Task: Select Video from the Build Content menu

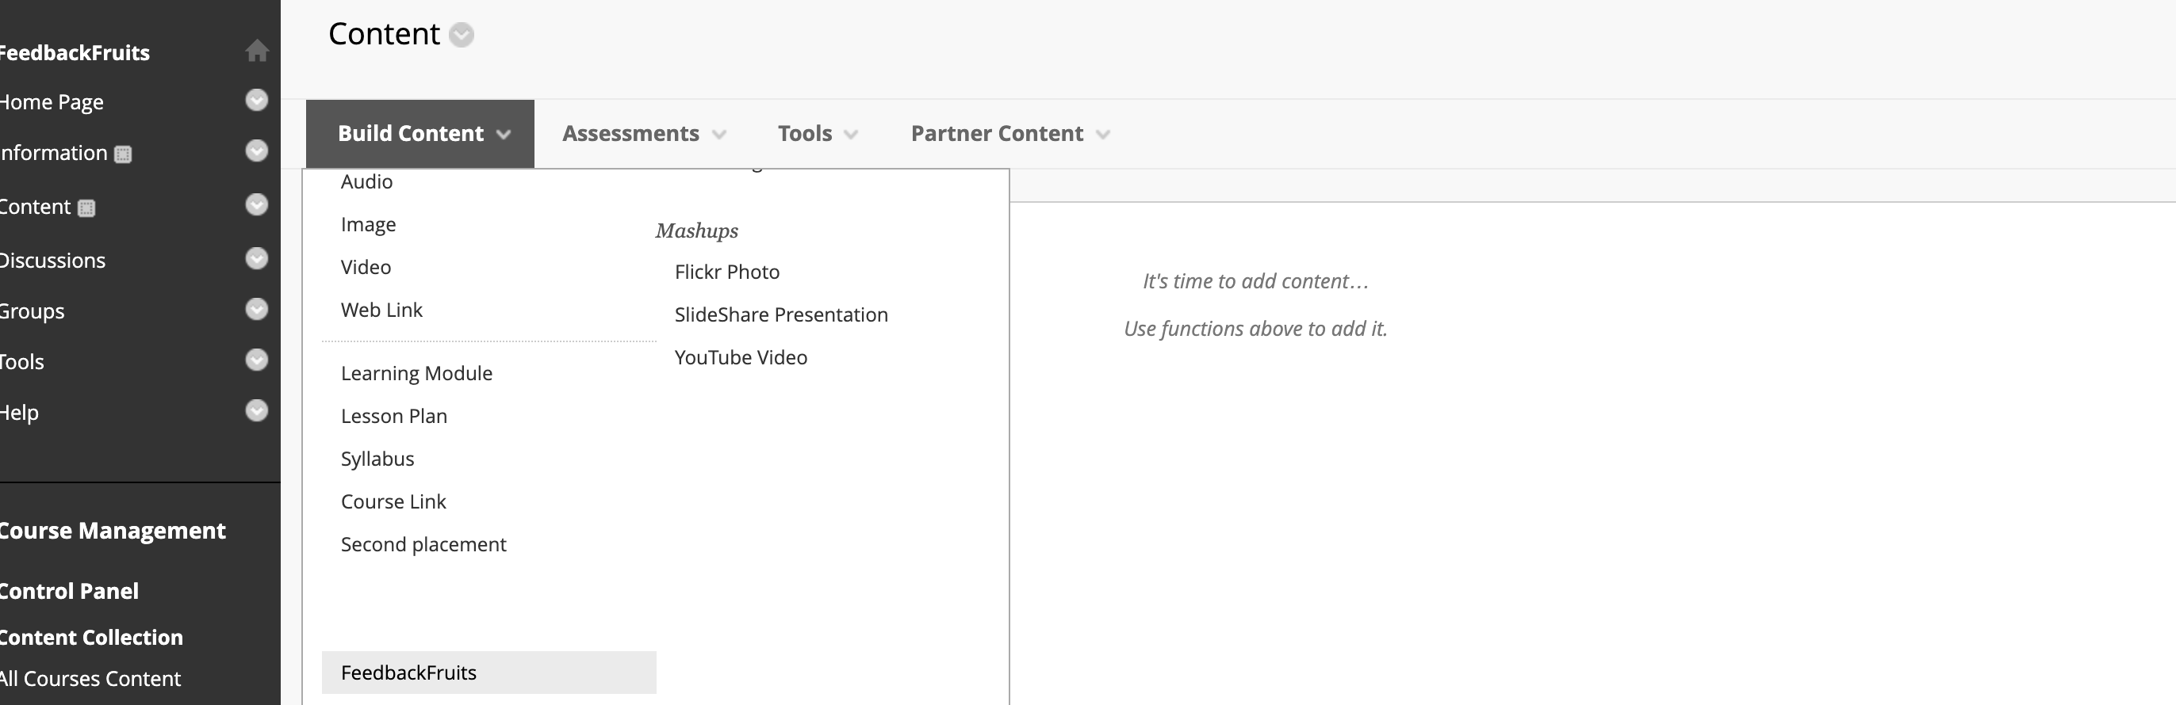Action: (x=366, y=267)
